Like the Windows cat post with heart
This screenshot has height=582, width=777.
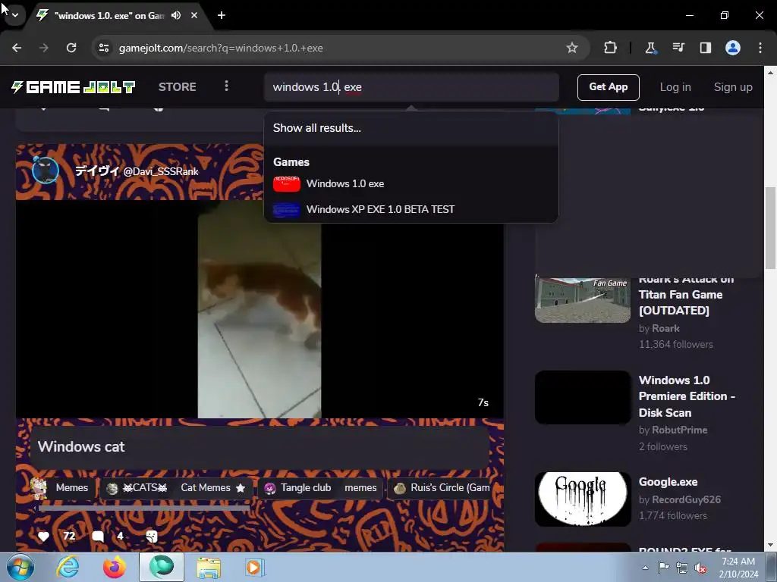pyautogui.click(x=43, y=537)
